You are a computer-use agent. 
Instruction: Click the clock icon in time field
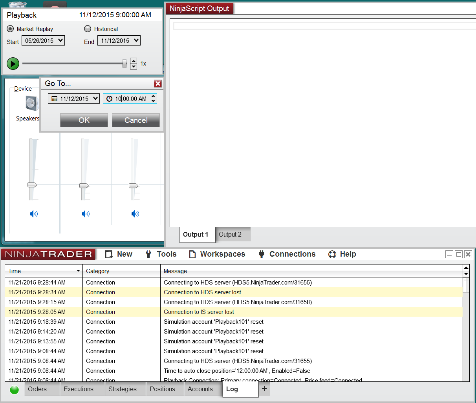click(x=109, y=99)
